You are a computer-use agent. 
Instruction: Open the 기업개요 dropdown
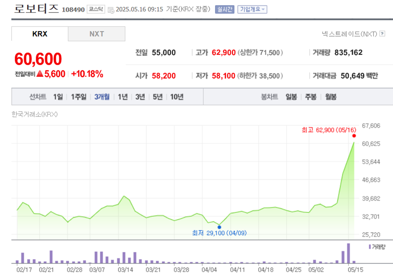(x=252, y=9)
